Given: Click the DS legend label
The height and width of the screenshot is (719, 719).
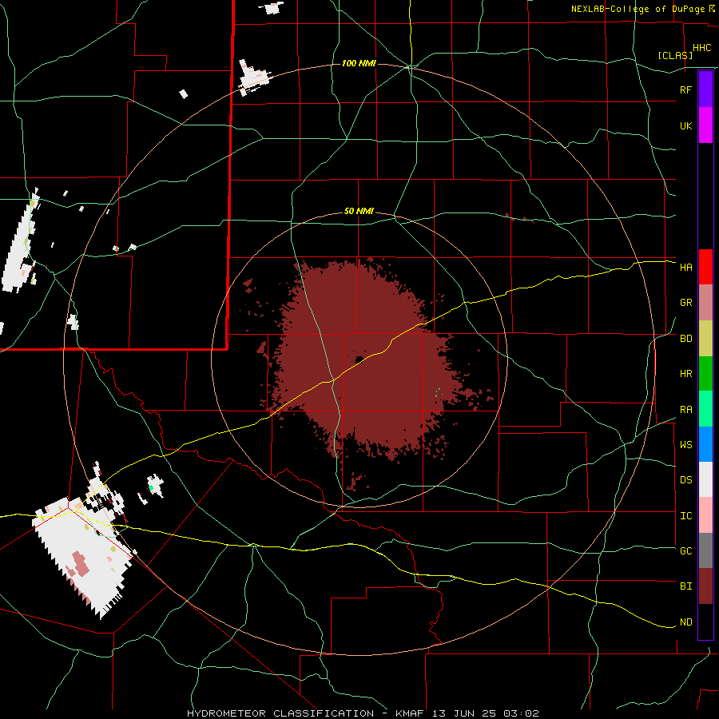Looking at the screenshot, I should click(685, 480).
